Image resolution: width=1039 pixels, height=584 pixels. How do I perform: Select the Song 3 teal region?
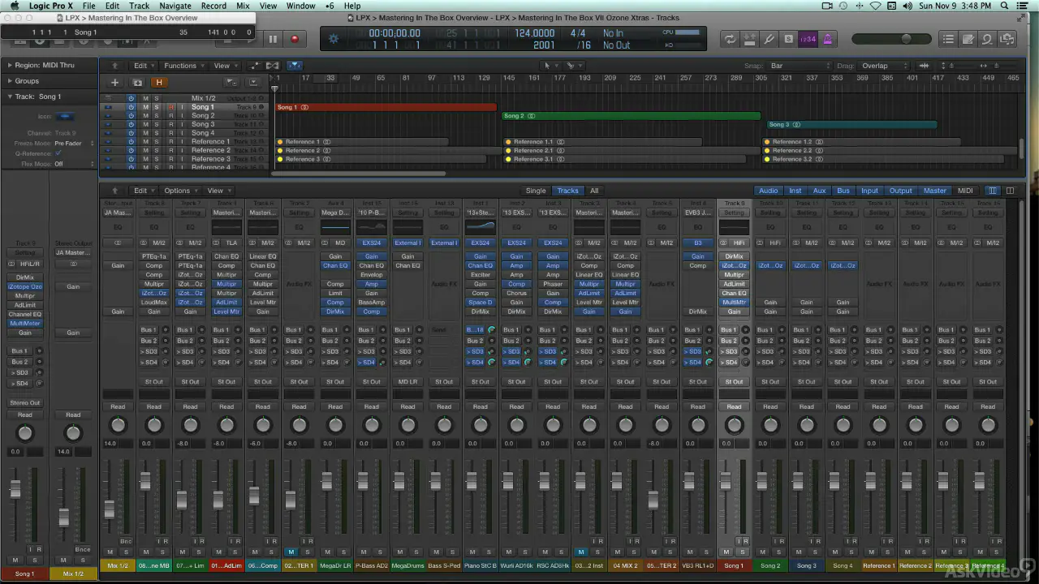tap(851, 125)
